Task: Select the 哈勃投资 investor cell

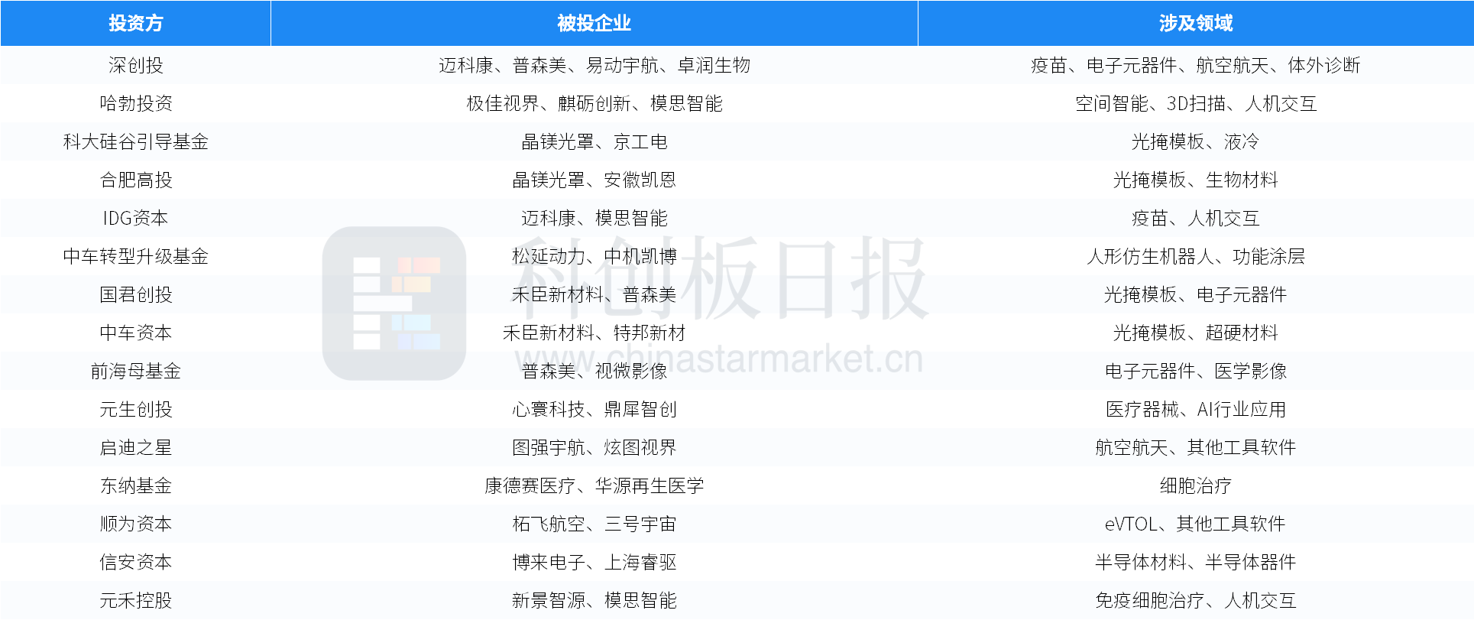Action: click(x=135, y=104)
